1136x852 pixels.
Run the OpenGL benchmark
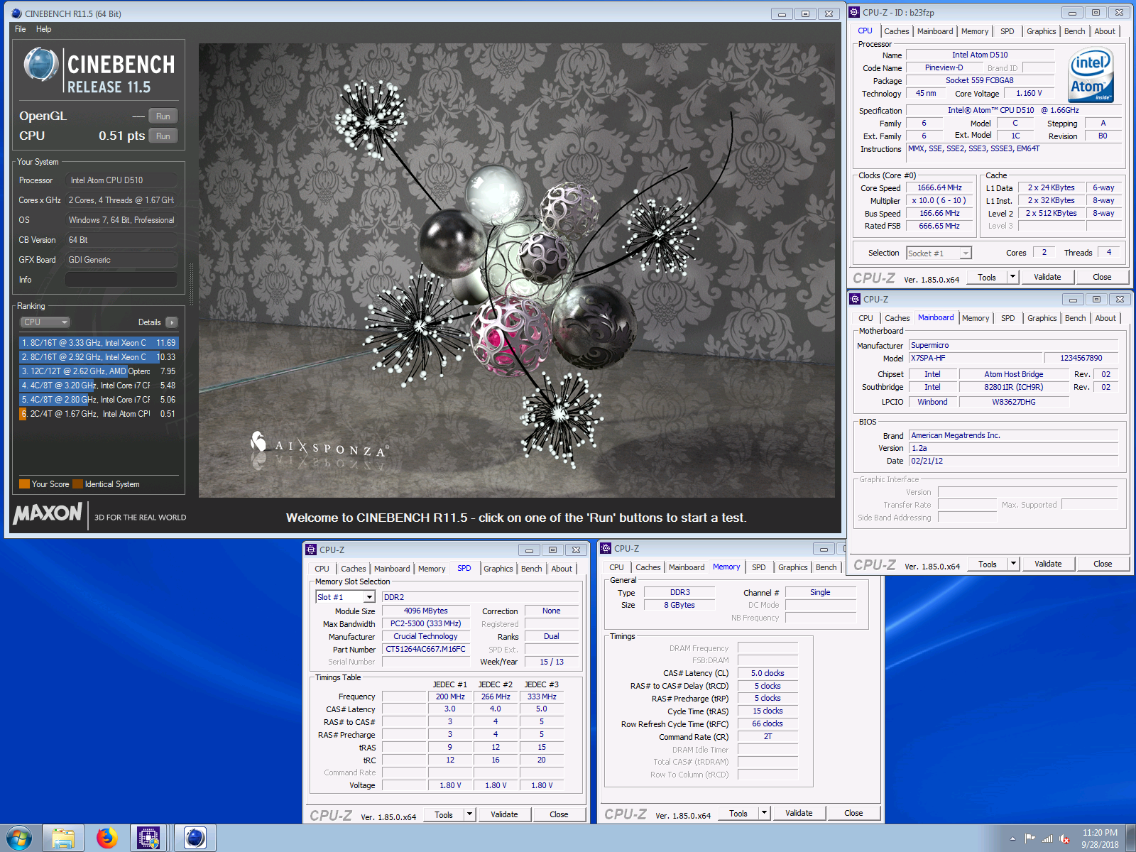click(163, 116)
